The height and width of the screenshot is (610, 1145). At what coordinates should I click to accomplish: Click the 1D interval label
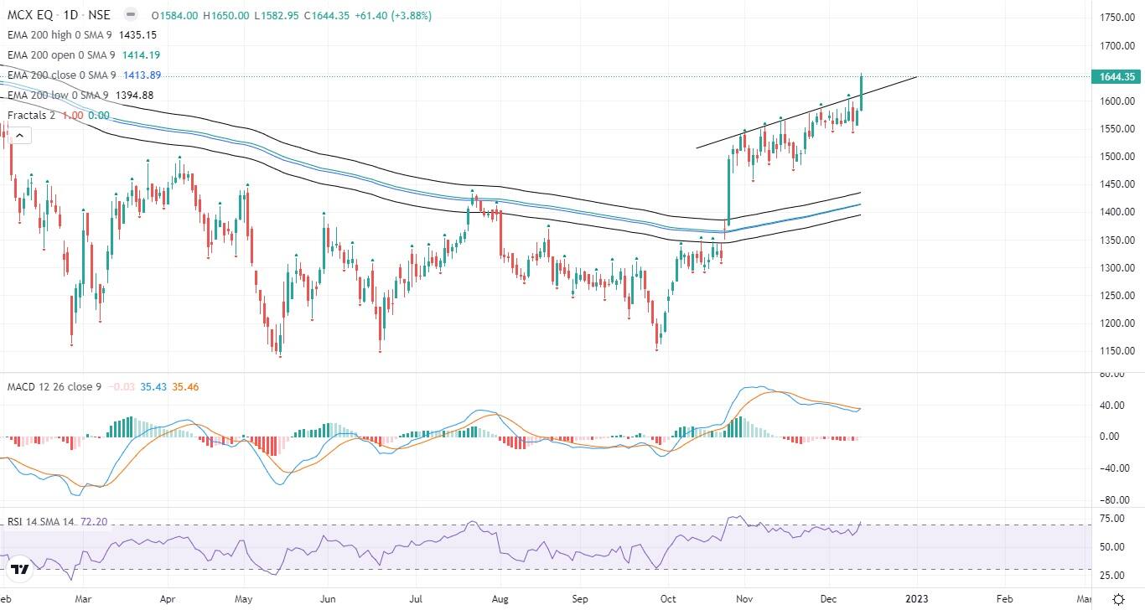(72, 15)
